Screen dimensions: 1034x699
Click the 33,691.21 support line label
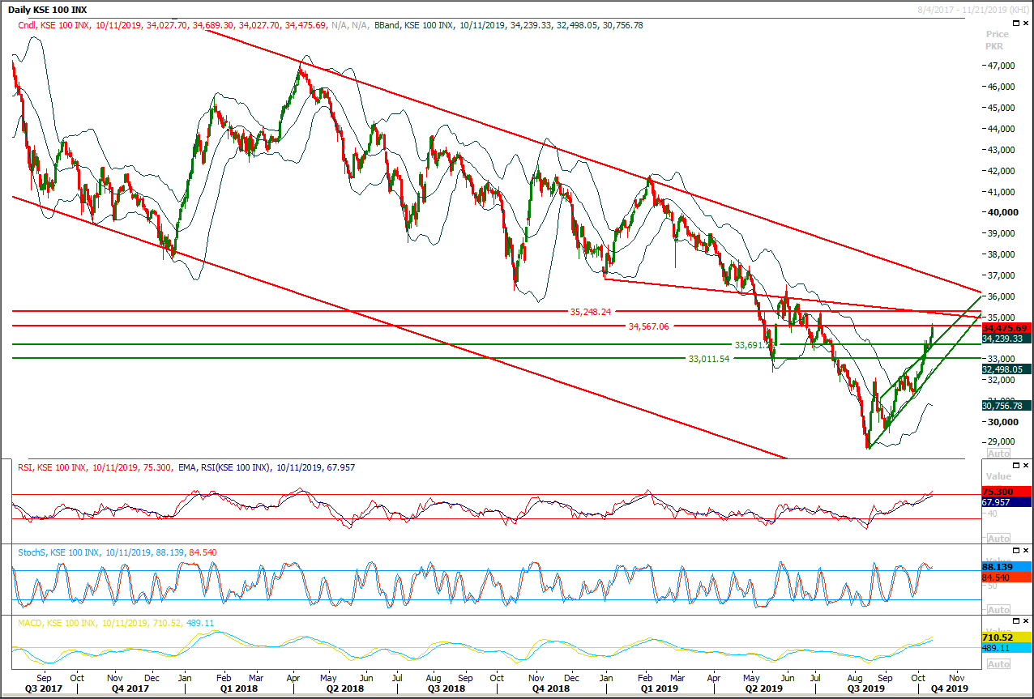click(x=756, y=344)
